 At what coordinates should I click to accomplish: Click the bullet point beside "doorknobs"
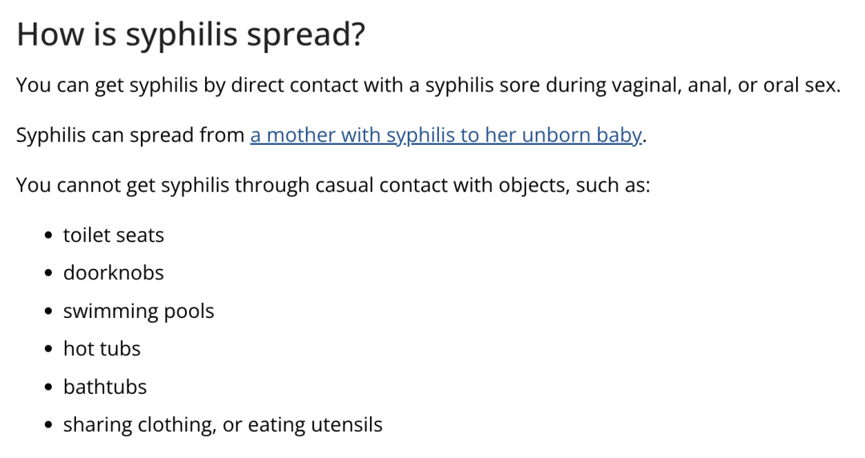50,274
